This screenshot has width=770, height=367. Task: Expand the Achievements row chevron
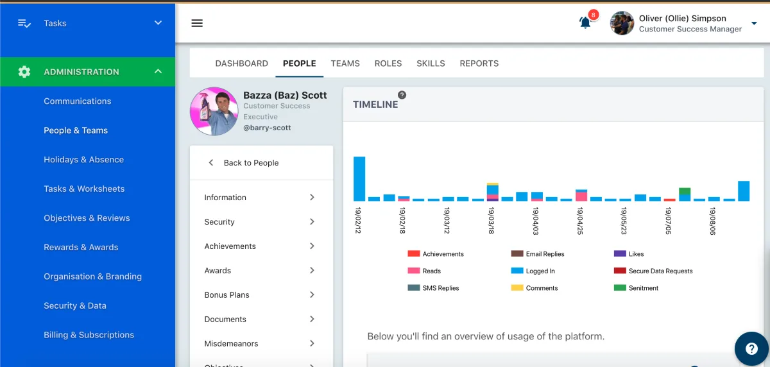[312, 246]
